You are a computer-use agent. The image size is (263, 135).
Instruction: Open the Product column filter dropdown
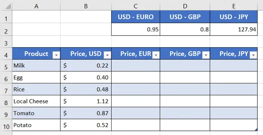(56, 55)
